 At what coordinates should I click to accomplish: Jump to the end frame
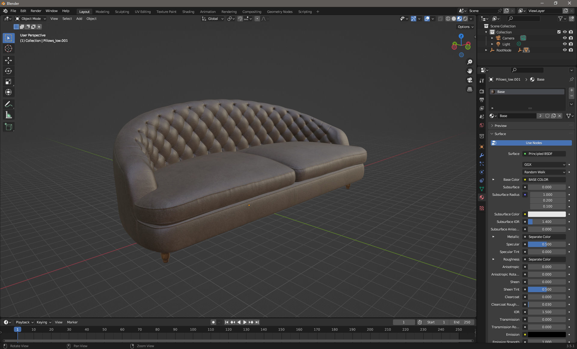point(257,322)
